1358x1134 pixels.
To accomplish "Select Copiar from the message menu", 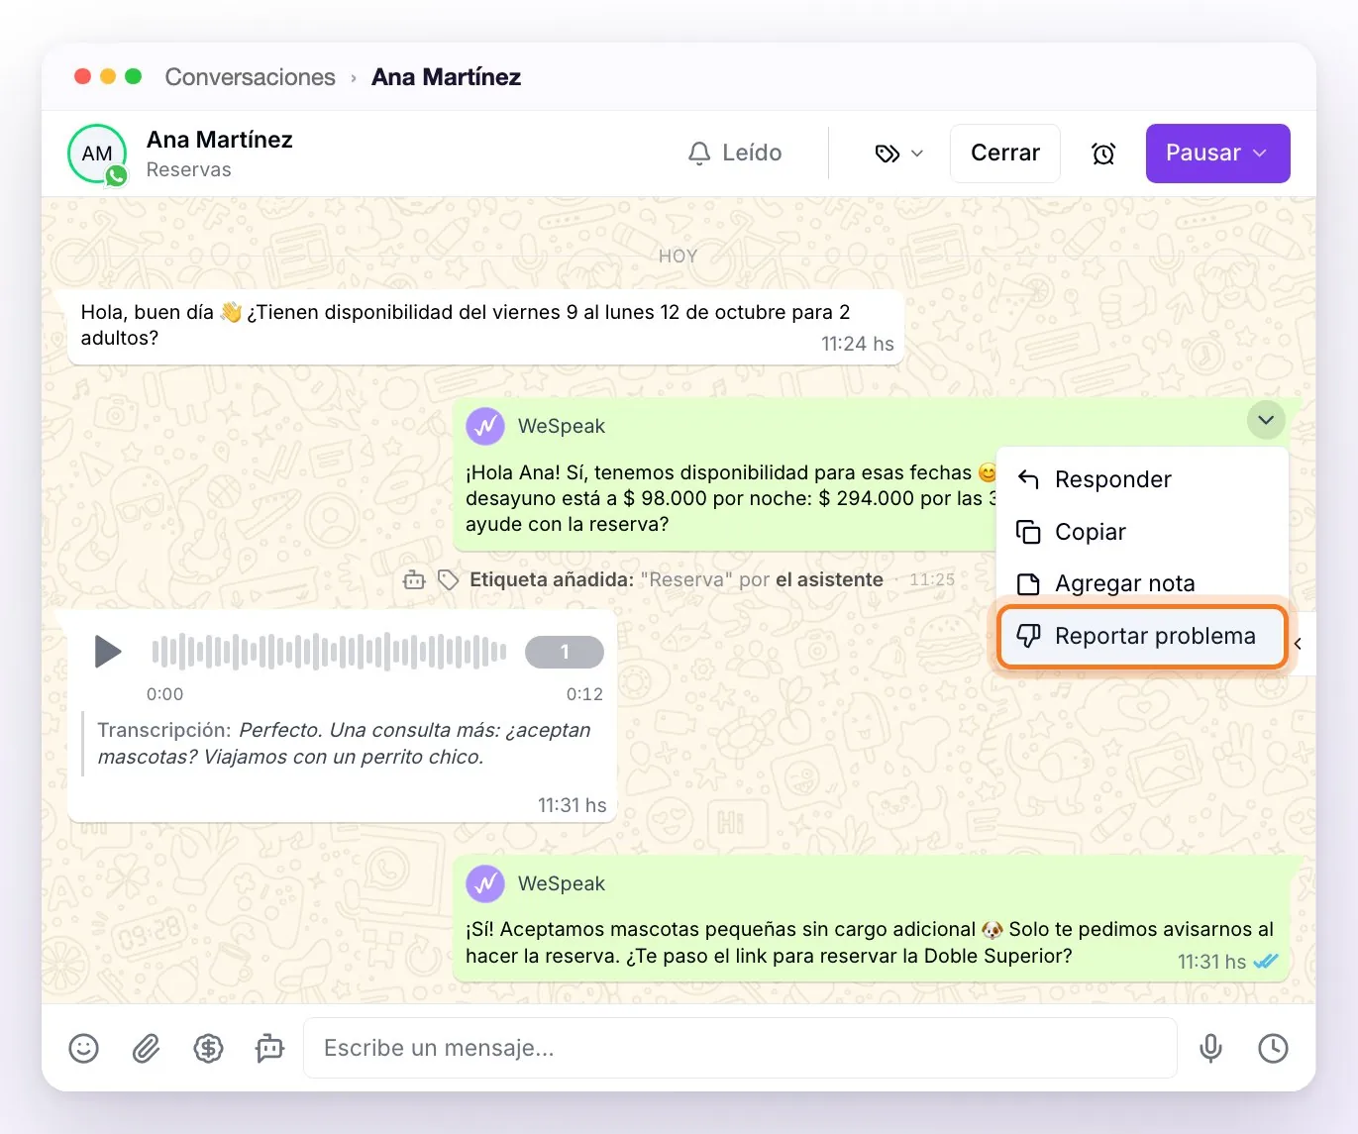I will 1141,532.
